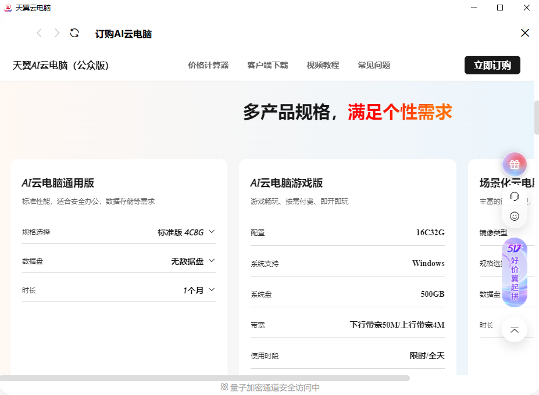Close the 天翼云电脑 application window

pyautogui.click(x=527, y=8)
